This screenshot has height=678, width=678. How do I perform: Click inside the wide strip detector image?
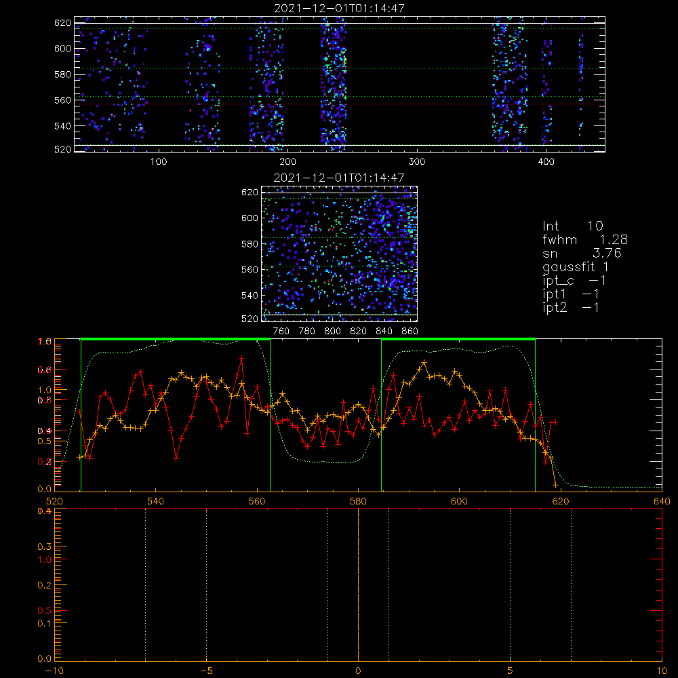[x=340, y=84]
